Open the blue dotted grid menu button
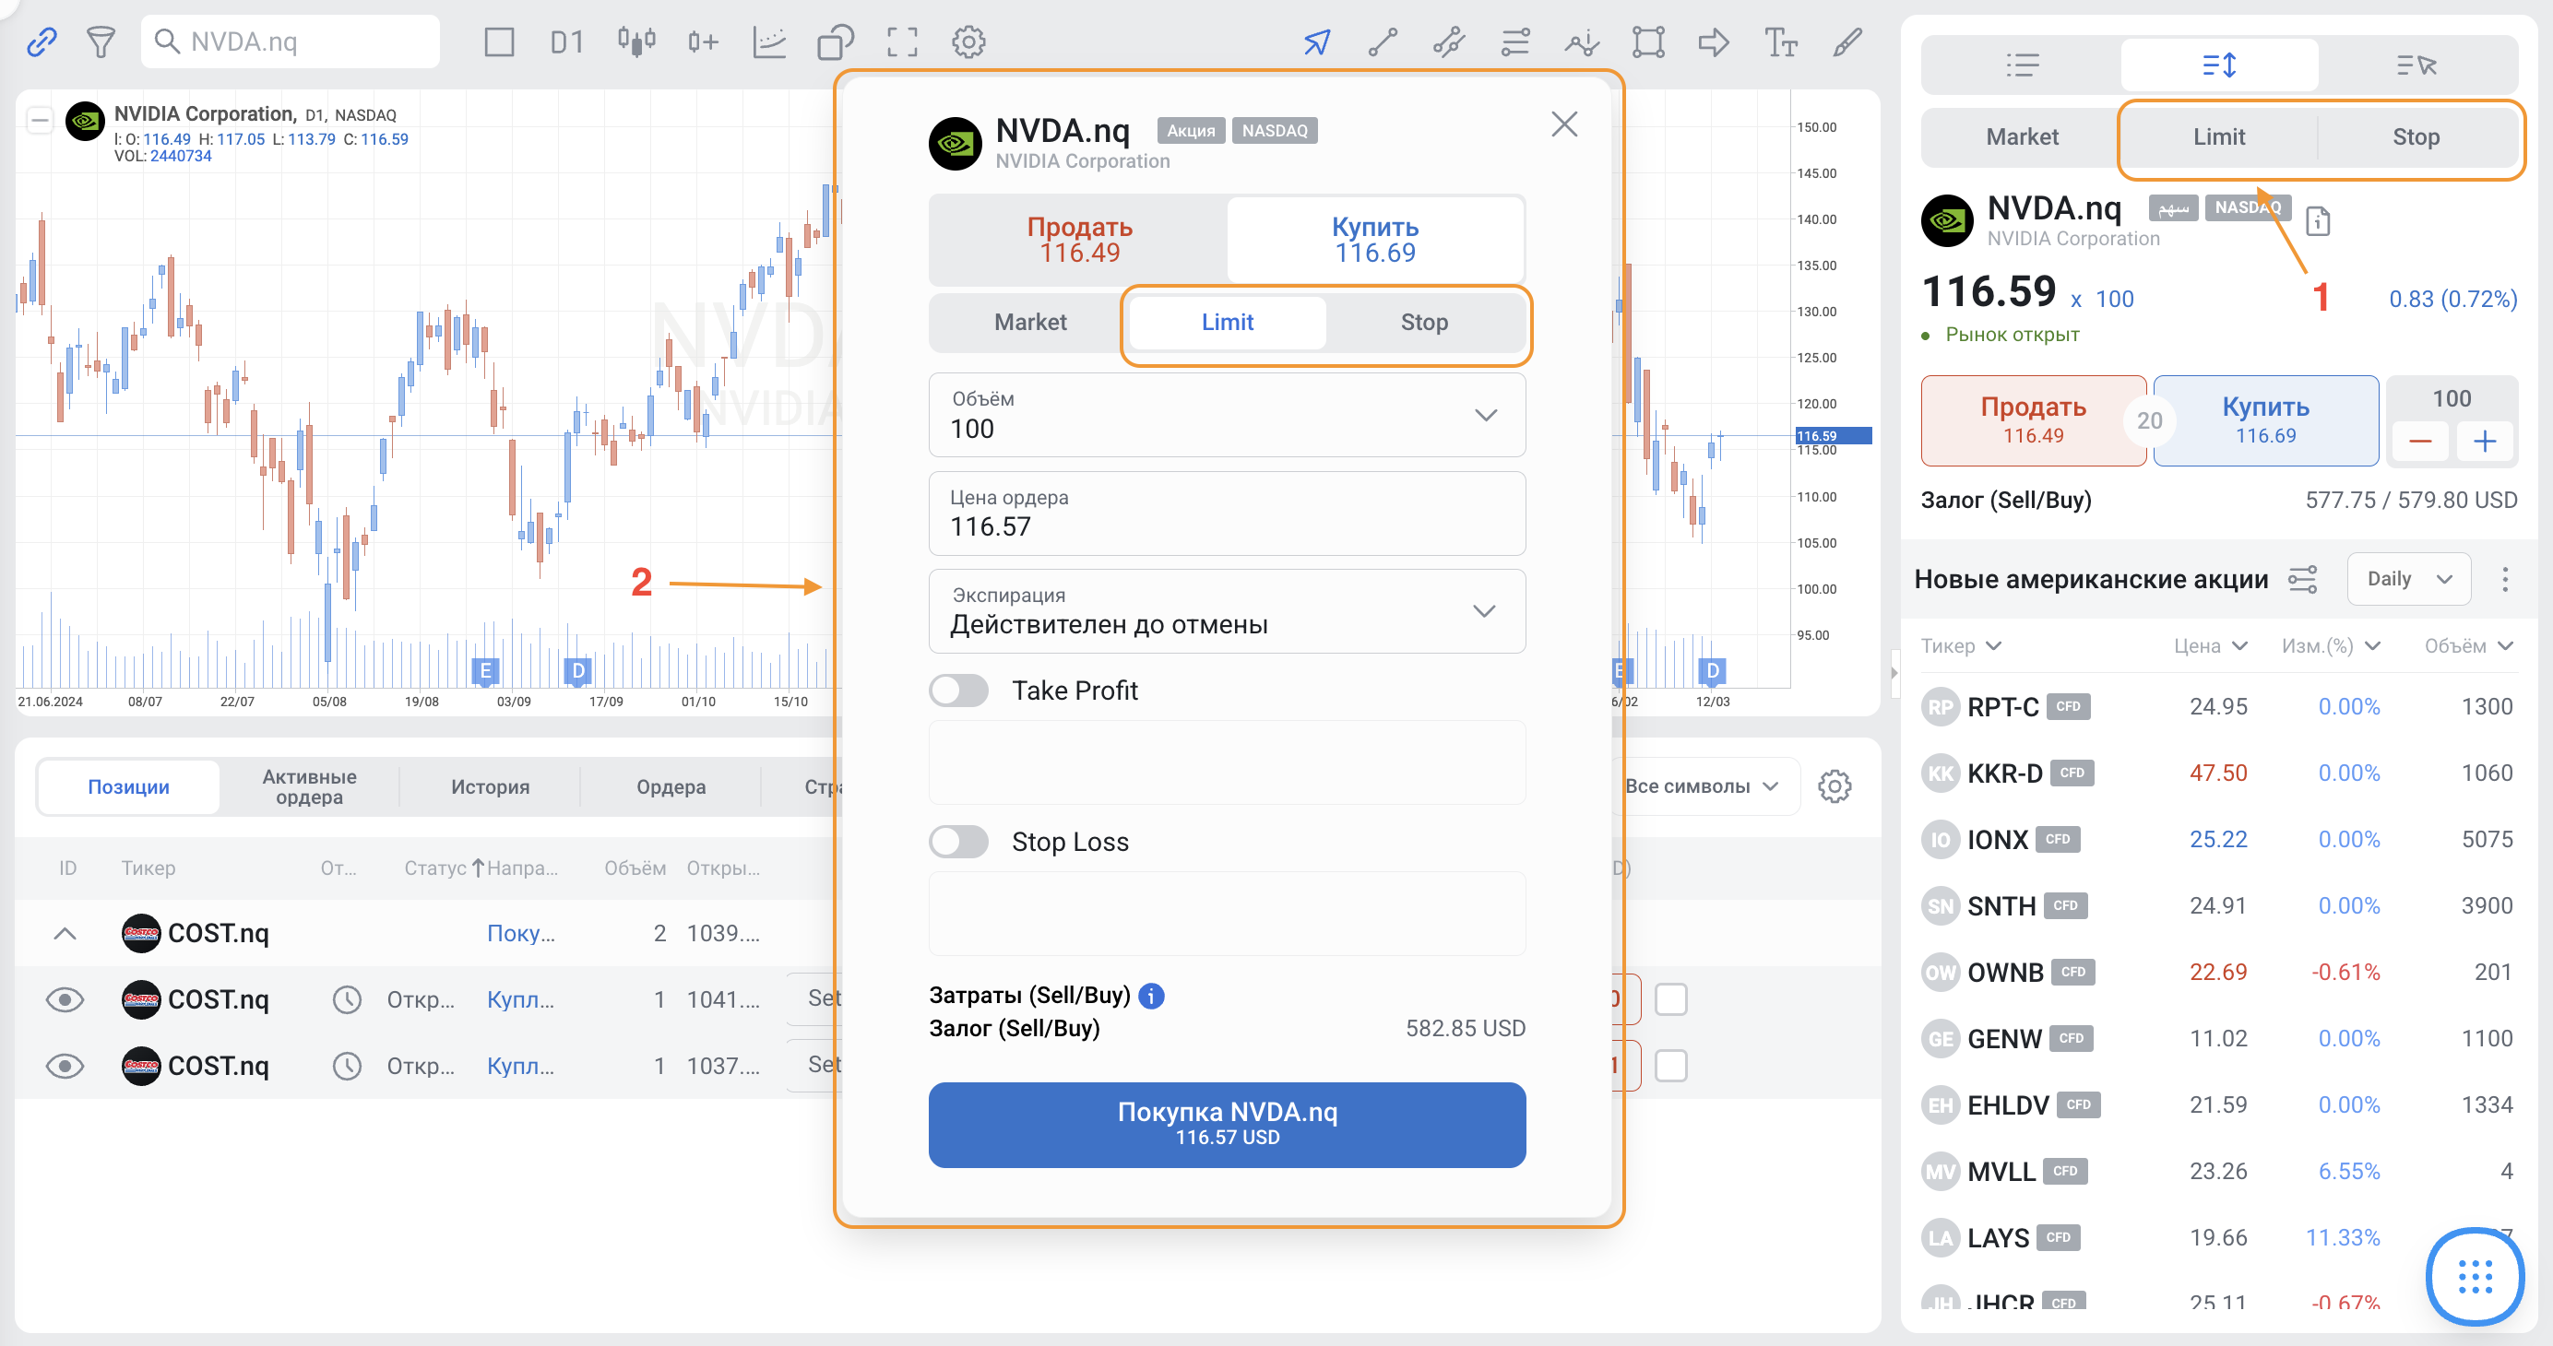The height and width of the screenshot is (1346, 2553). point(2475,1276)
